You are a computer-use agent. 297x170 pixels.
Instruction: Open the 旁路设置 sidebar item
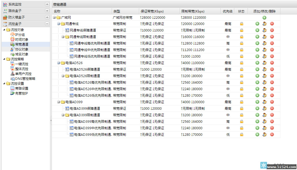click(x=21, y=89)
